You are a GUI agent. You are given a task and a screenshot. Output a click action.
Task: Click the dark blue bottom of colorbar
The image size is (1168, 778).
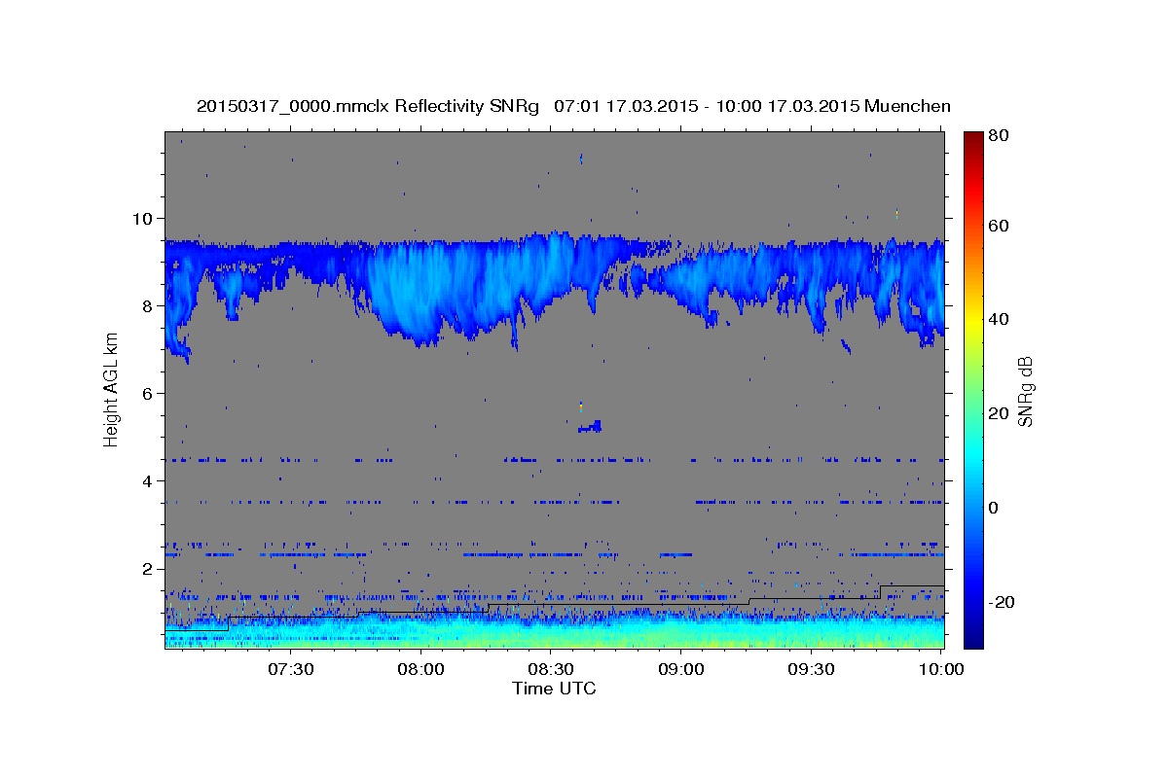pos(972,640)
